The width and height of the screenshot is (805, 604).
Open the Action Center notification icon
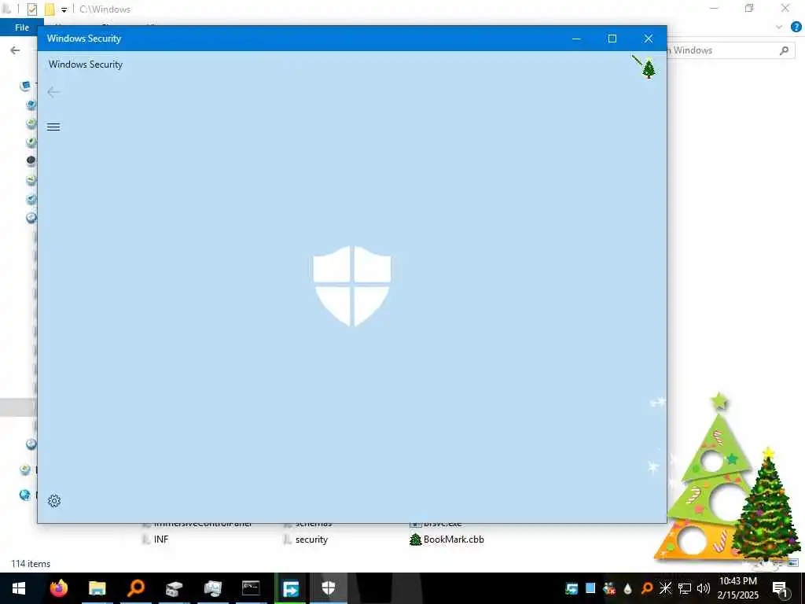point(780,588)
